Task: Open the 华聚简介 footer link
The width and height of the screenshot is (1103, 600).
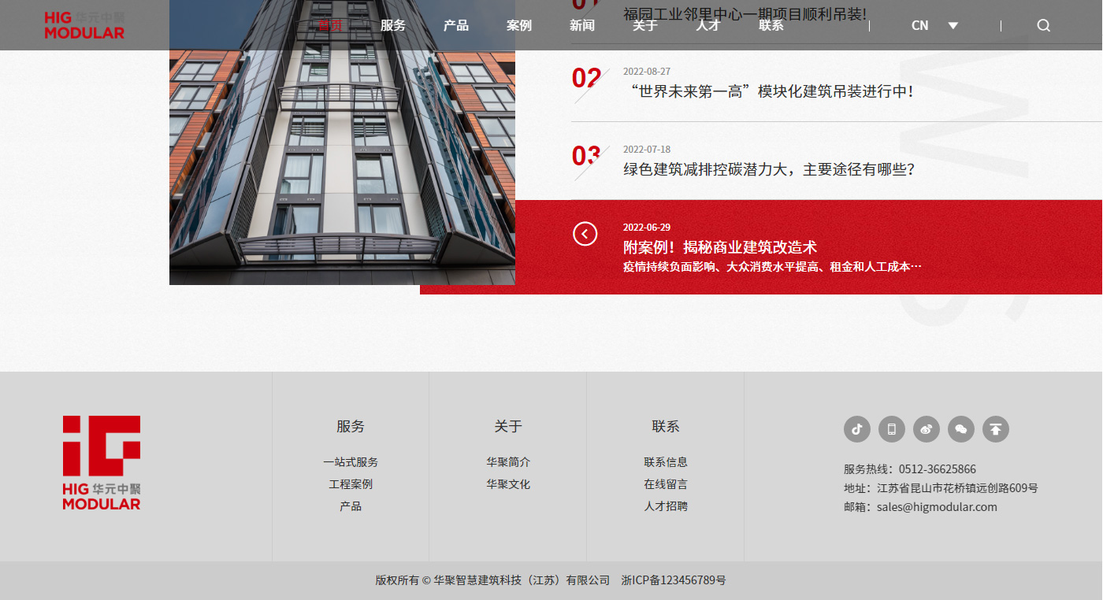Action: tap(507, 462)
